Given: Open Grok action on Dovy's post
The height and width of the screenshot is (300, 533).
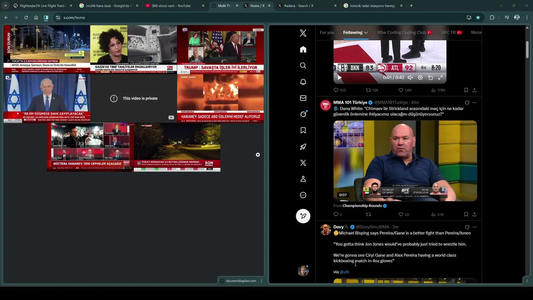Looking at the screenshot, I should tap(467, 227).
